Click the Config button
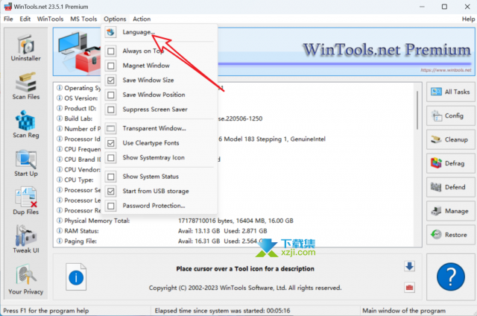The image size is (477, 316). pos(450,116)
